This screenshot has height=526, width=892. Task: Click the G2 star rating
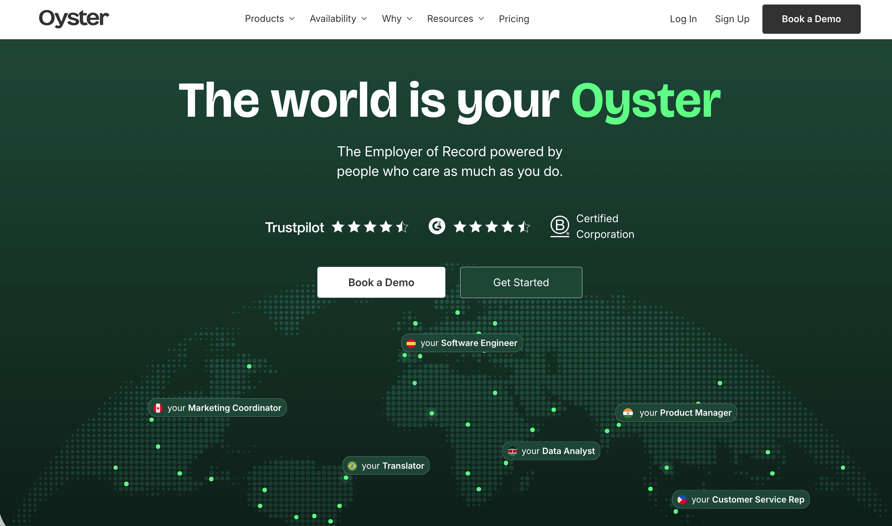click(492, 226)
